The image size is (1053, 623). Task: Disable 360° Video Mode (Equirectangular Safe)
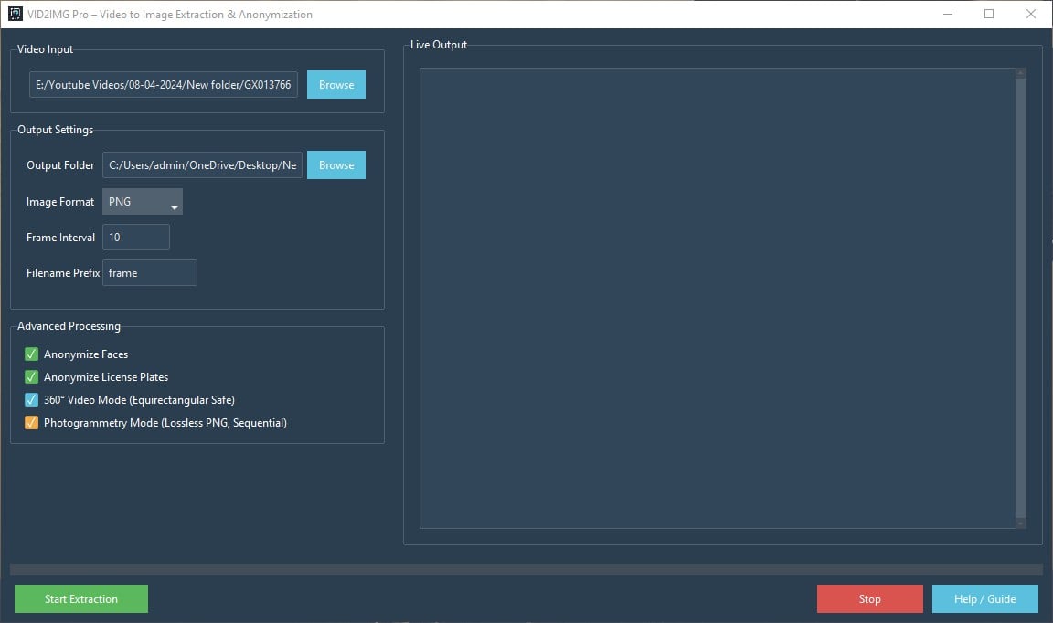(x=31, y=399)
